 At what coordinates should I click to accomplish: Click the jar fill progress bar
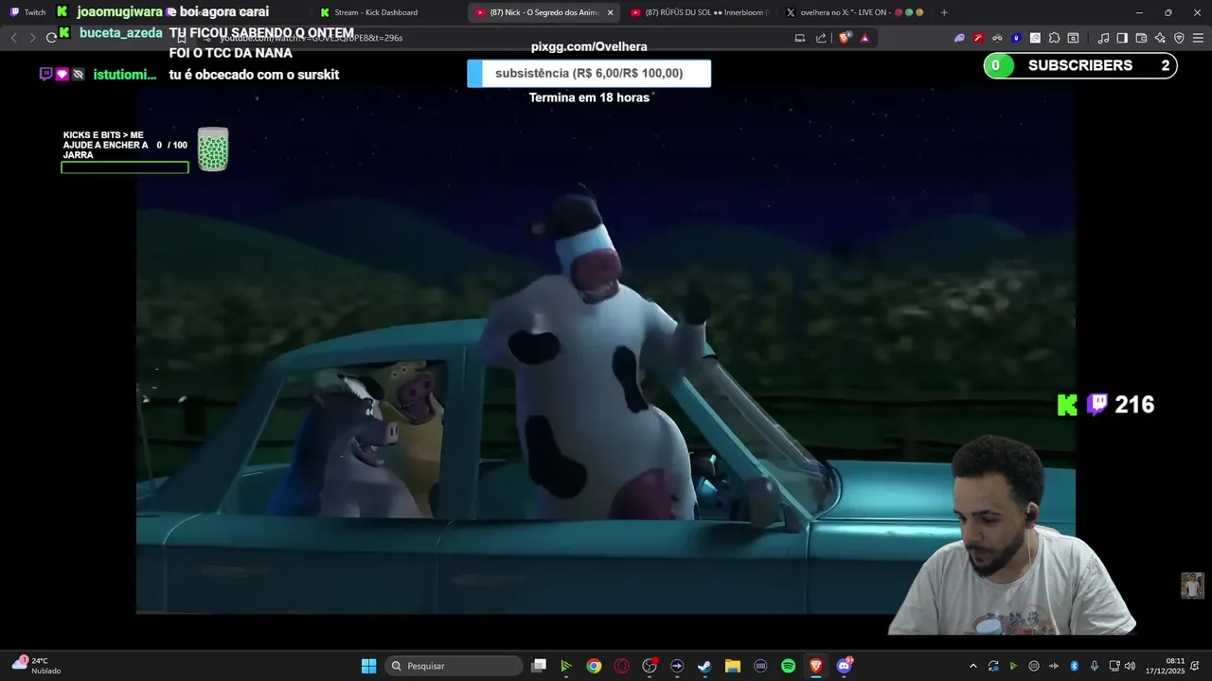(x=125, y=167)
